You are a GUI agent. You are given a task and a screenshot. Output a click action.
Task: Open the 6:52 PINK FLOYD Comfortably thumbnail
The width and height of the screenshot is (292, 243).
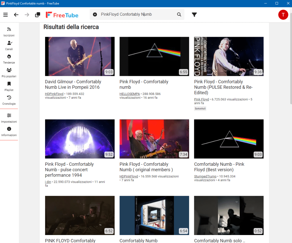80,215
